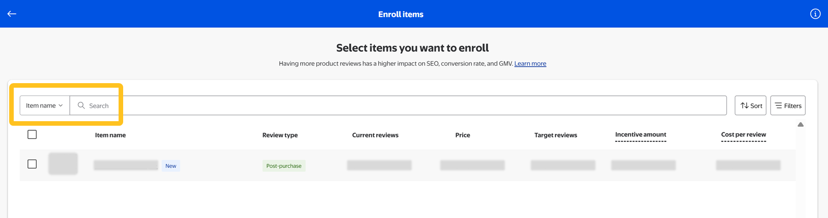Screen dimensions: 828x218
Task: Click the Learn more link
Action: (530, 63)
